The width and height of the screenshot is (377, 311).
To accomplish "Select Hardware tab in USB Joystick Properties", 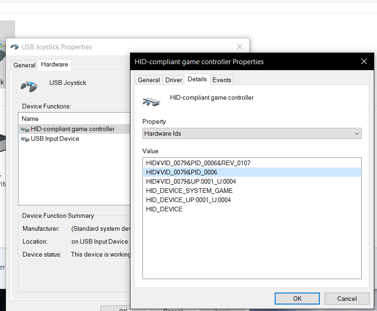I will pos(54,65).
